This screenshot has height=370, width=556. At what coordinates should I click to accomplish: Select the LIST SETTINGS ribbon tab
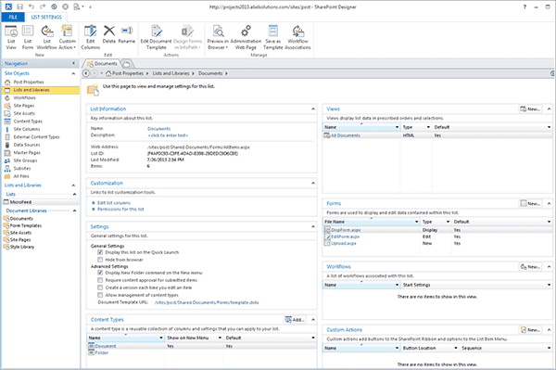pyautogui.click(x=46, y=17)
